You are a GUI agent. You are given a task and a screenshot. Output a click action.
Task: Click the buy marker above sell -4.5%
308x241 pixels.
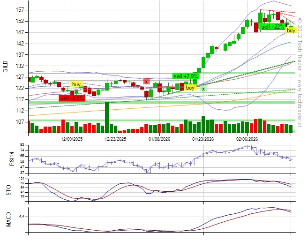[76, 84]
